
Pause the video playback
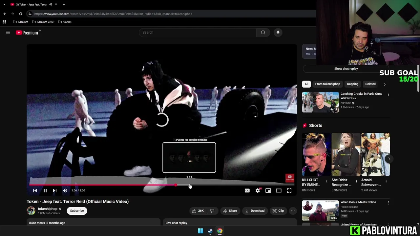45,190
